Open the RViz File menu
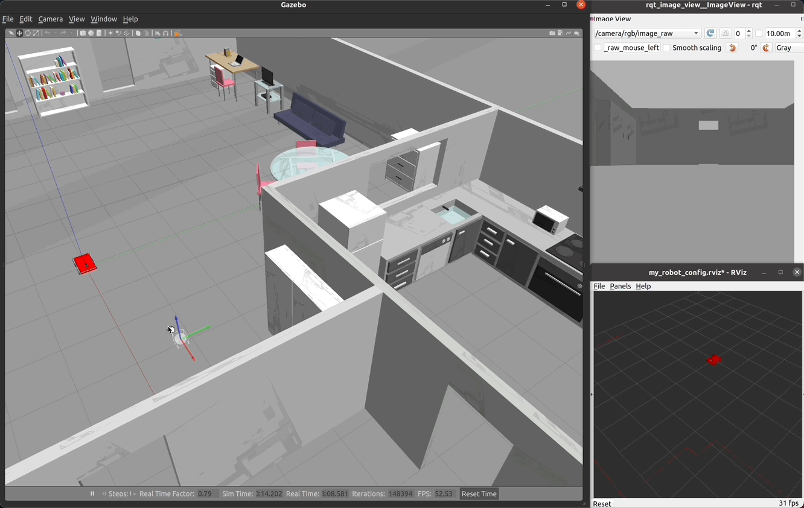804x508 pixels. 599,286
